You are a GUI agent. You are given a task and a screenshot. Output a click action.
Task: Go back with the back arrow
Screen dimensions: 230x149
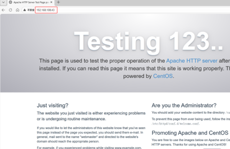3,10
